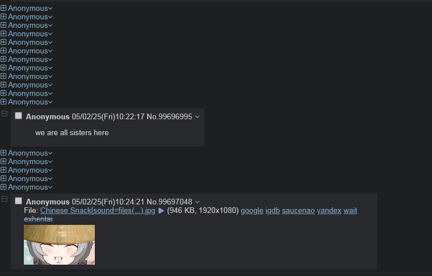Search the image with iqdb
The height and width of the screenshot is (276, 432).
(272, 211)
